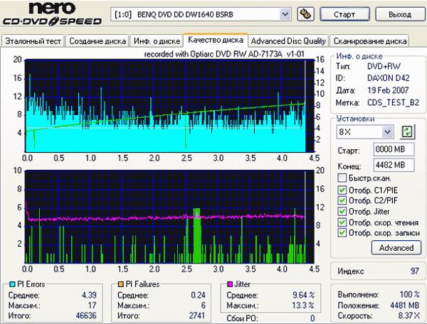The image size is (427, 324).
Task: Open the Advanced settings button
Action: (x=396, y=248)
